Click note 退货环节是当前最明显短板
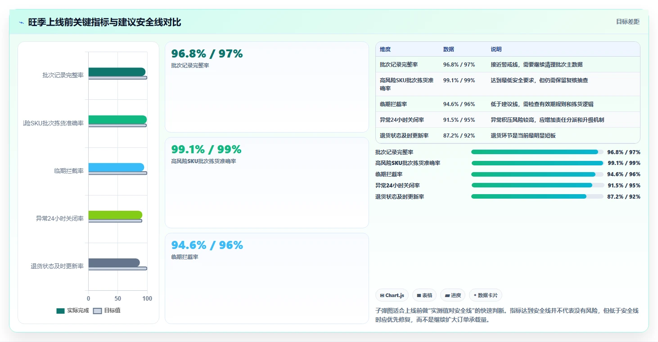658x342 pixels. (x=523, y=136)
